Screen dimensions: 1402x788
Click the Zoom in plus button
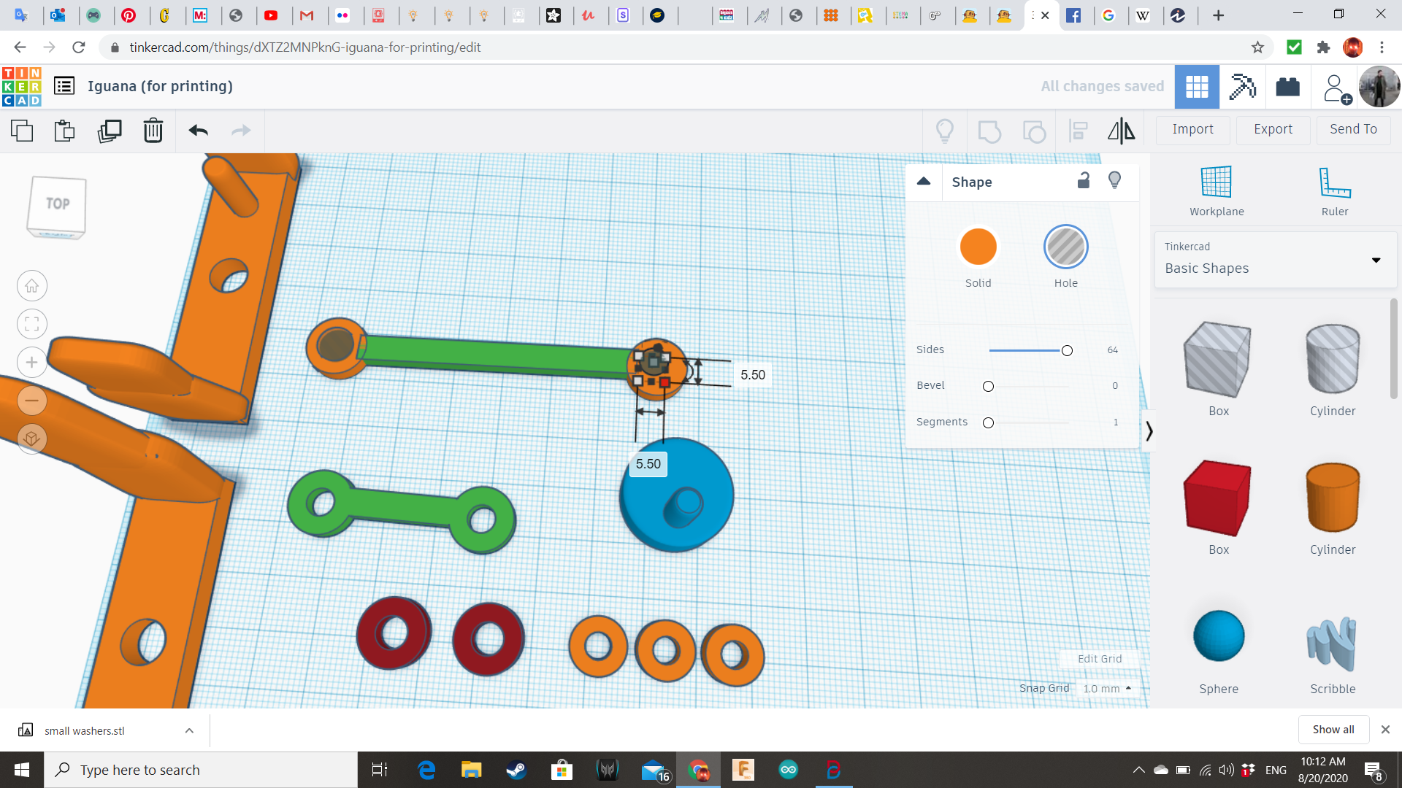[x=32, y=363]
